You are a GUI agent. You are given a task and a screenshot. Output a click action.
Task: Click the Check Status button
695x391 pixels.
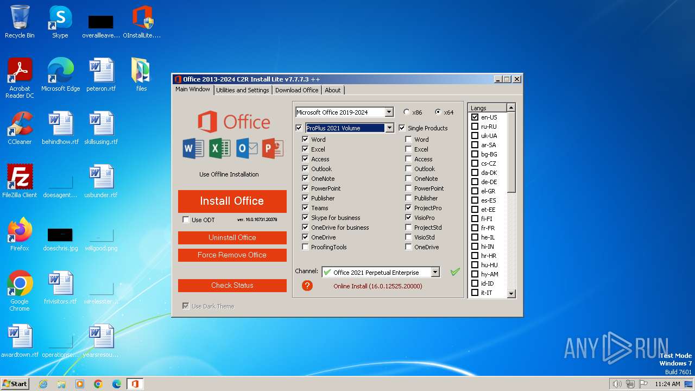232,286
